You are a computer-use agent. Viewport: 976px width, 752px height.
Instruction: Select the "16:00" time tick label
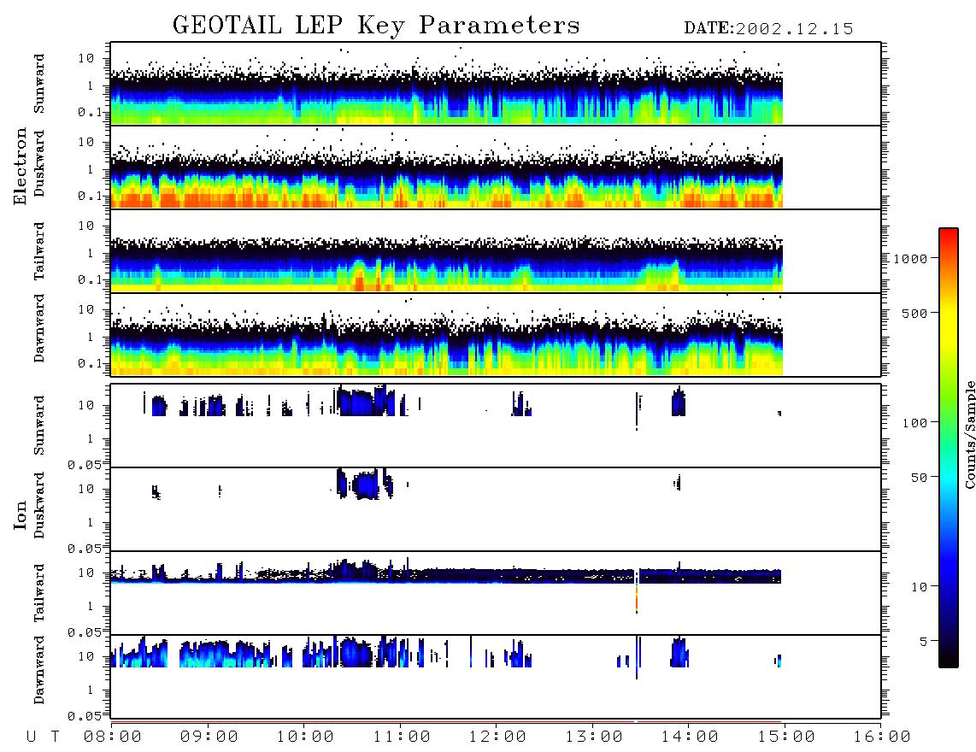(x=882, y=737)
